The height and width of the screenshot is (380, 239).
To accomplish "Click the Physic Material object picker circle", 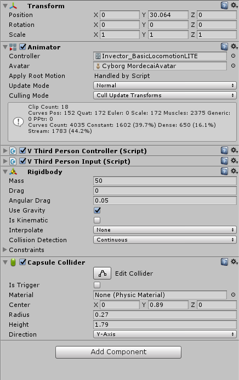I will [233, 295].
